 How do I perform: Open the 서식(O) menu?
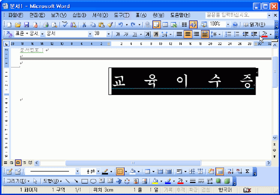100,15
